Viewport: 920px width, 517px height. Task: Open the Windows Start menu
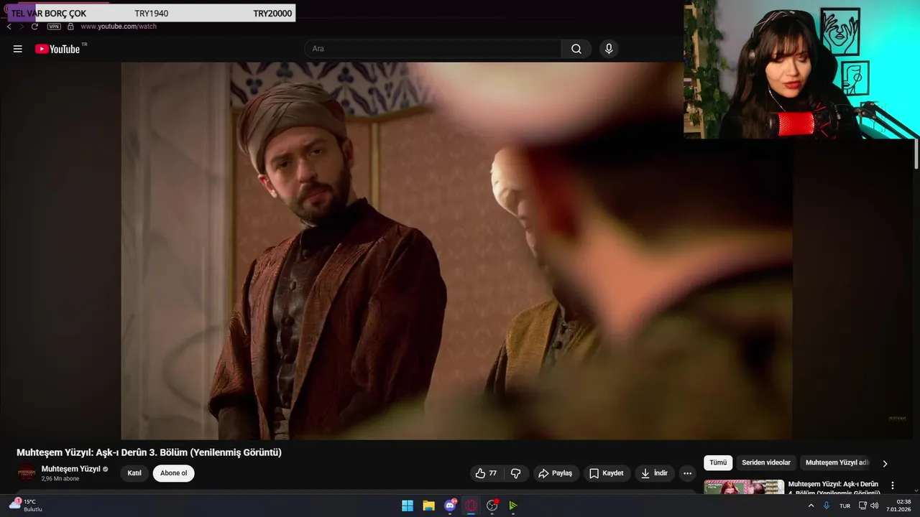408,506
